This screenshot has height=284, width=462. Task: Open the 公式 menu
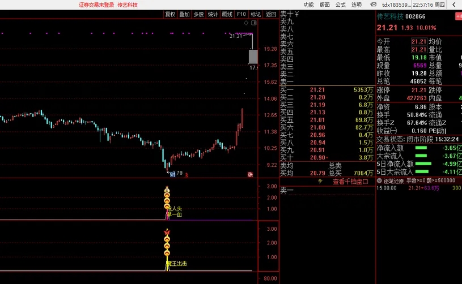(340, 5)
